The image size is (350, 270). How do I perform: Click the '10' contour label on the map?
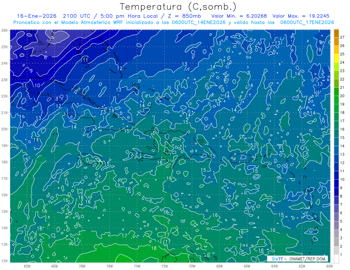pos(37,85)
